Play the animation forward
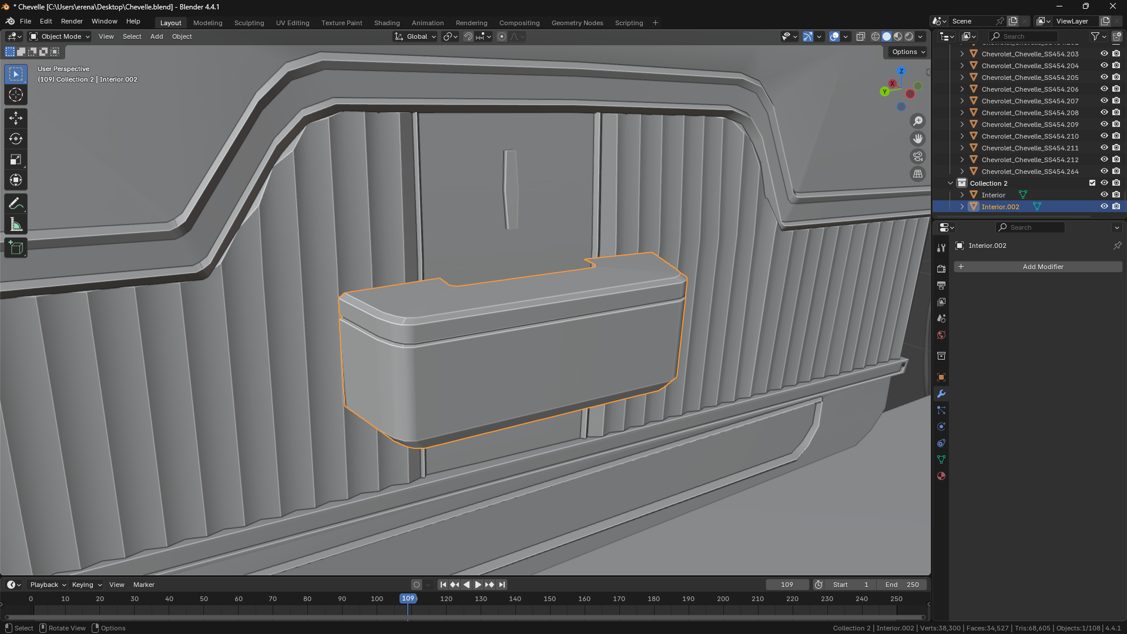Image resolution: width=1127 pixels, height=634 pixels. (478, 585)
